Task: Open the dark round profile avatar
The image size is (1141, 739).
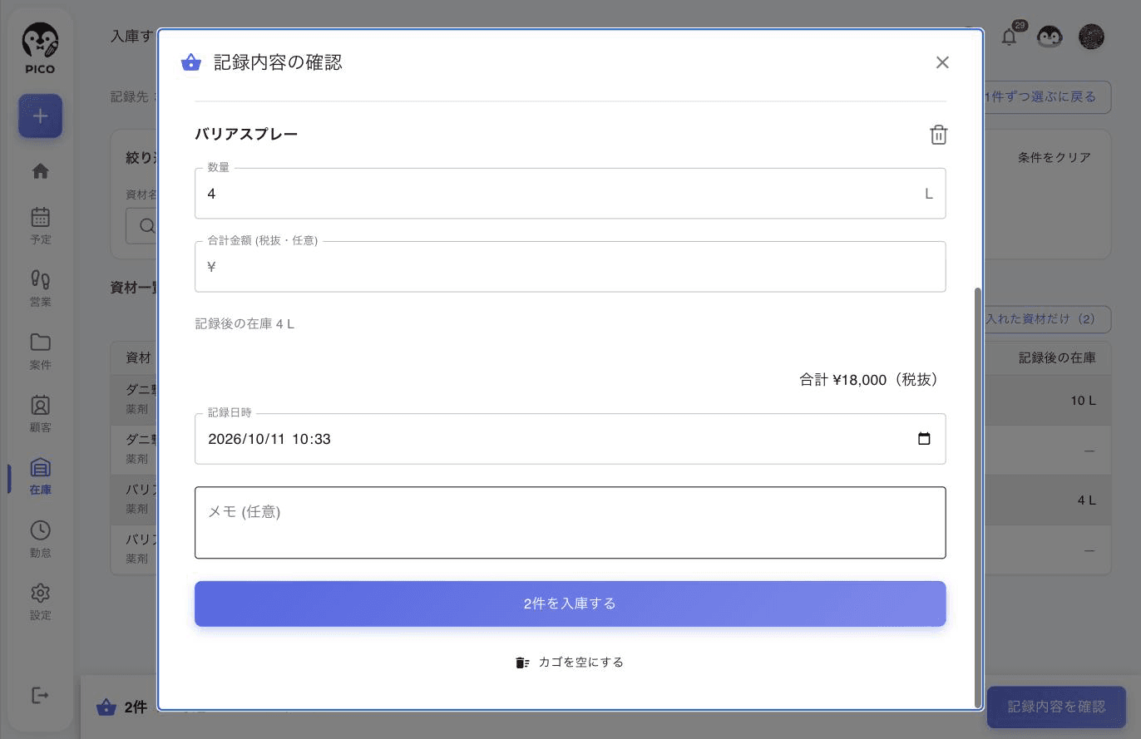Action: [x=1091, y=37]
